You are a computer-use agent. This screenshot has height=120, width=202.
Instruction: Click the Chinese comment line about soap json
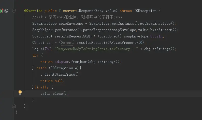(77, 17)
